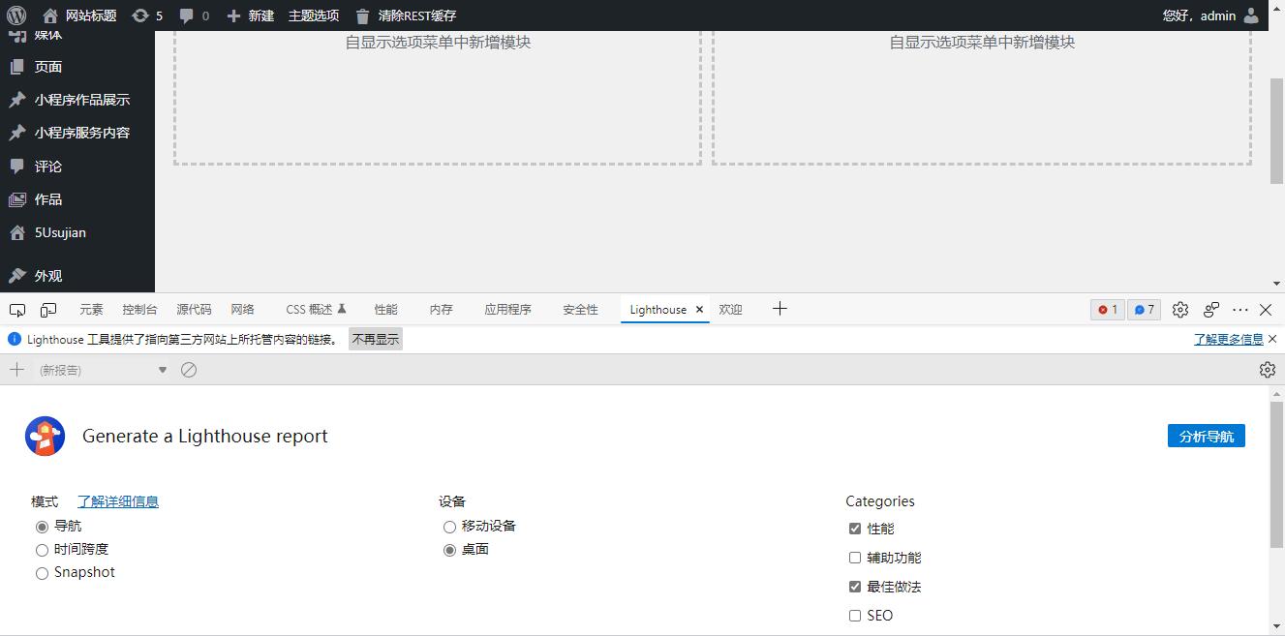Select the inspect element tool in DevTools
This screenshot has height=636, width=1285.
click(x=16, y=309)
